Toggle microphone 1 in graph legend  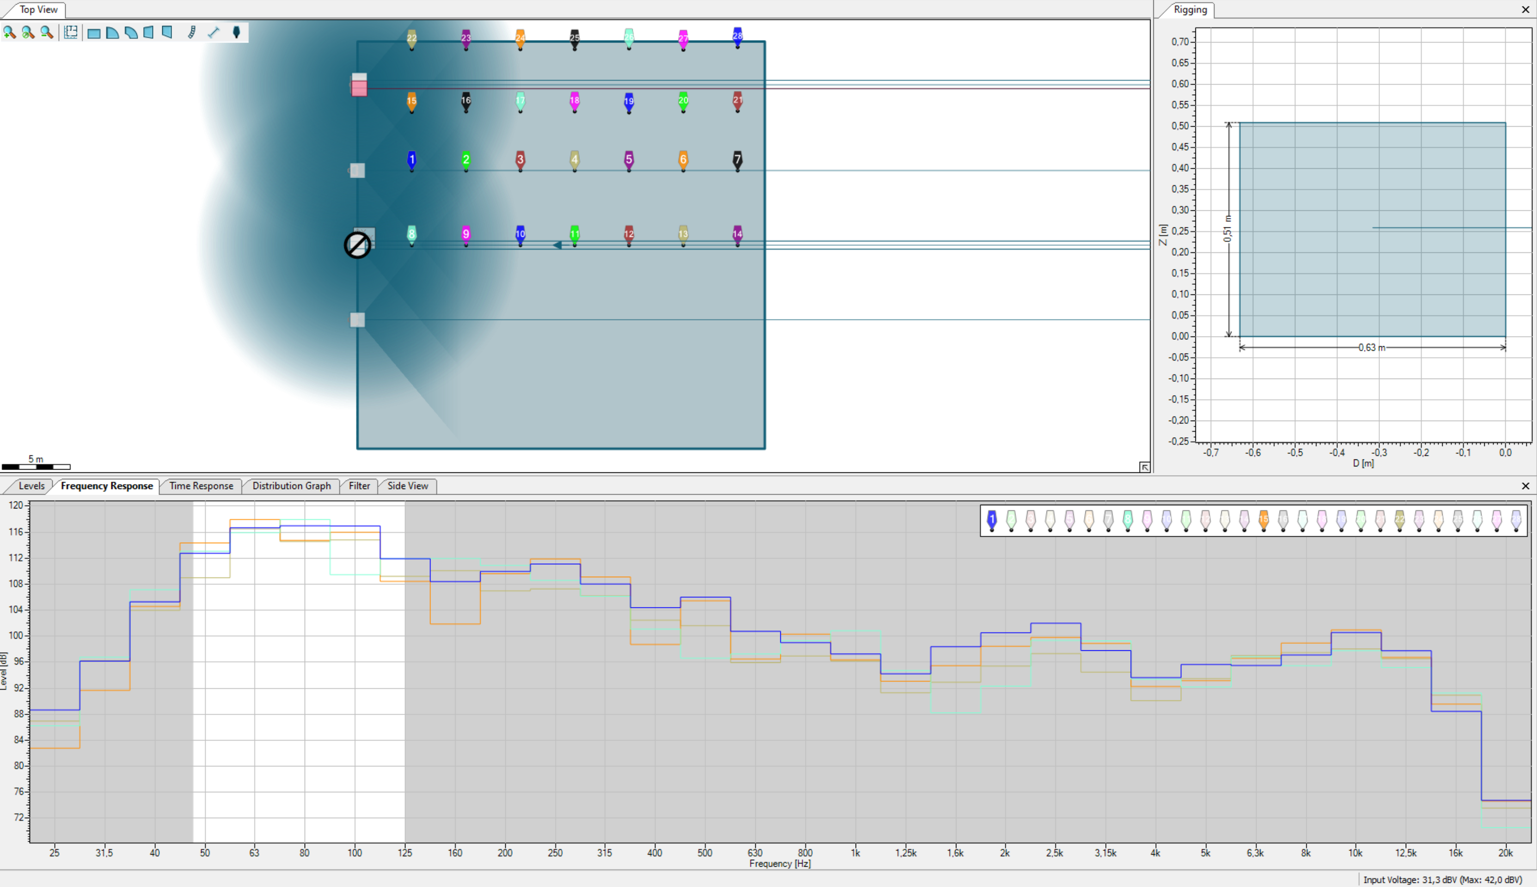pos(992,520)
